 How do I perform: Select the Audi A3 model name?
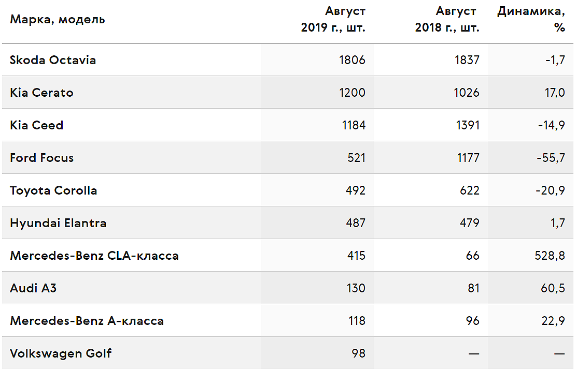34,288
